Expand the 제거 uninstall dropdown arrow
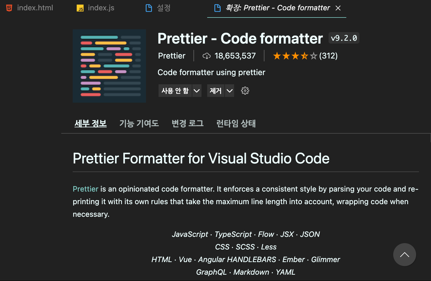Viewport: 431px width, 281px height. pyautogui.click(x=229, y=90)
